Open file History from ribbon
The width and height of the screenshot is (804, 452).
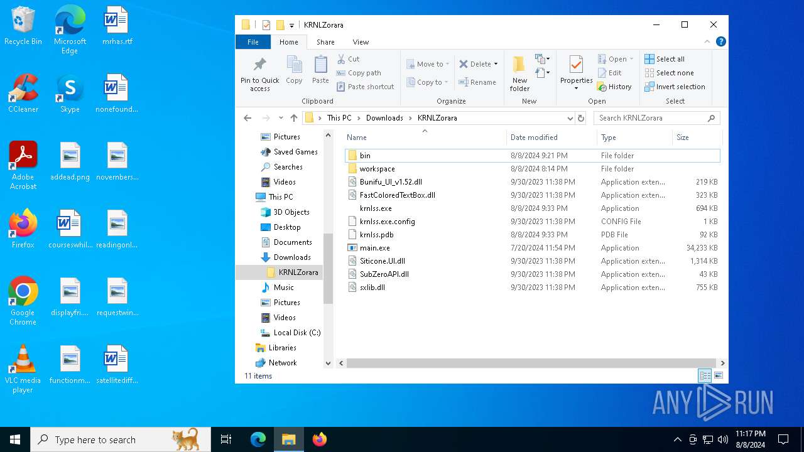614,87
